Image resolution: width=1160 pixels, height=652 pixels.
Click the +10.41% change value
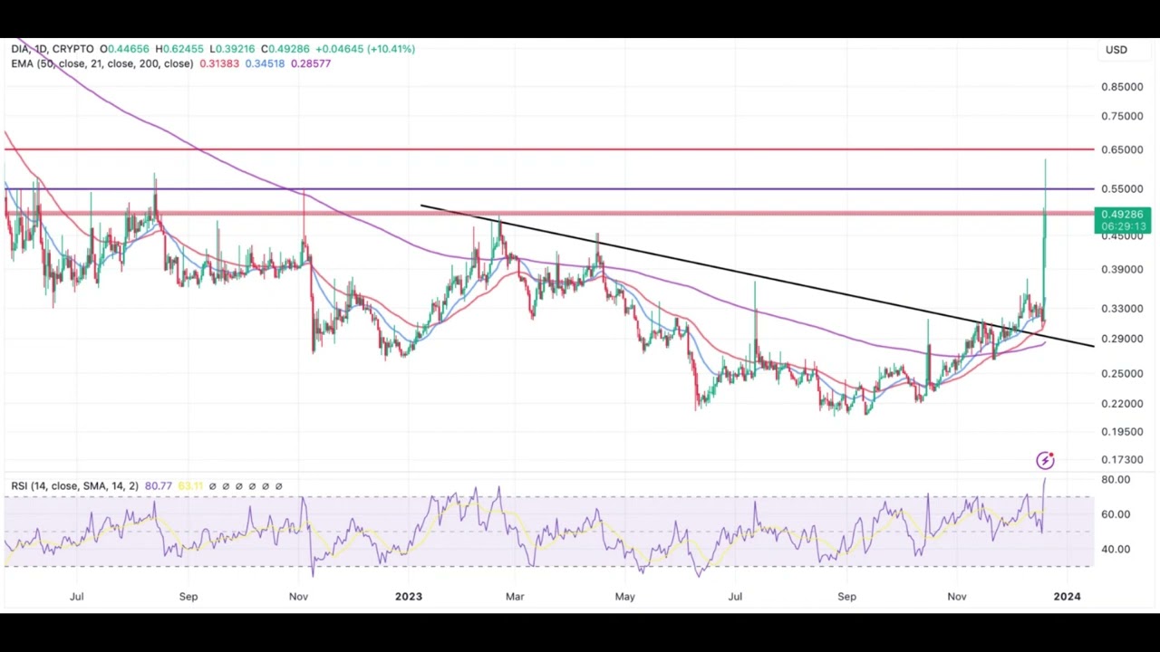tap(391, 49)
